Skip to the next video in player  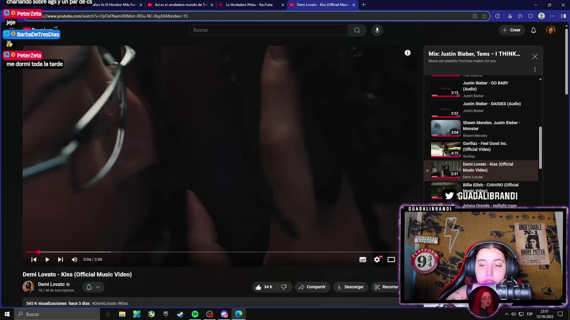(x=61, y=260)
